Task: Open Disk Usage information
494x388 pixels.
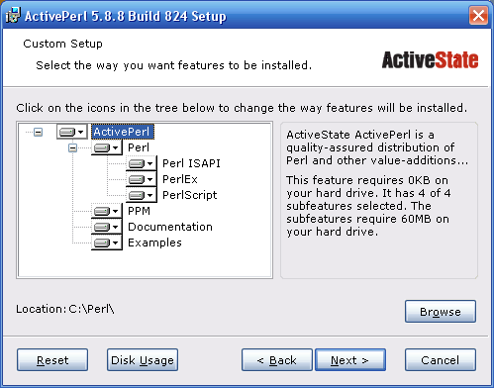Action: (143, 360)
